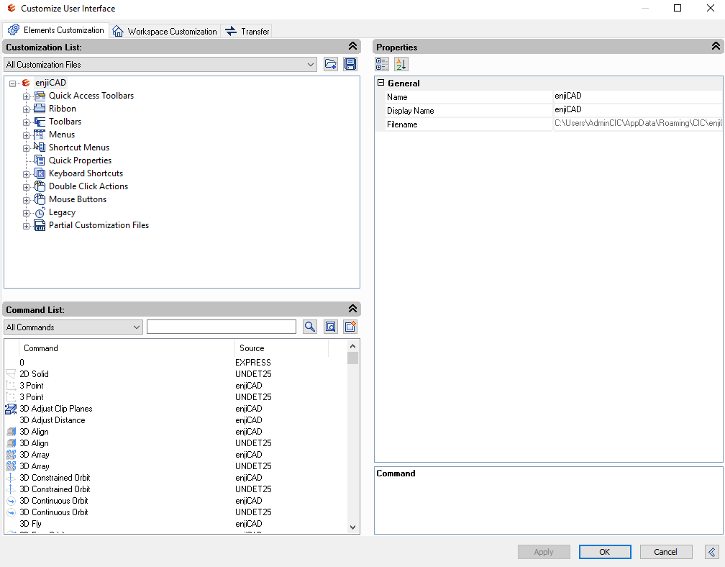Click the 3D Continuous Orbit enjiCAD icon
Image resolution: width=725 pixels, height=567 pixels.
[11, 501]
